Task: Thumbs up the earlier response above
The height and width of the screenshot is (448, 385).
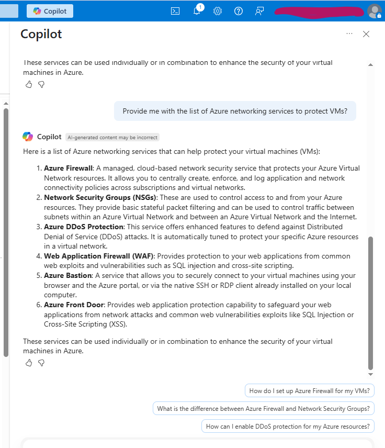Action: (29, 84)
